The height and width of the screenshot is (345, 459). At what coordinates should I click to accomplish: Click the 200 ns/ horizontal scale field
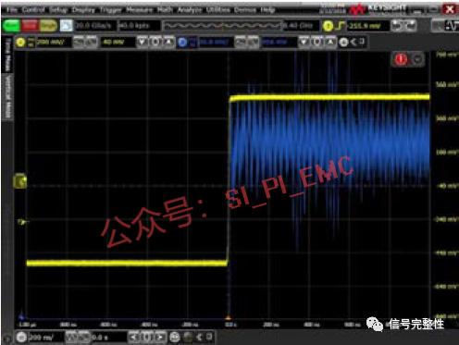(x=45, y=338)
